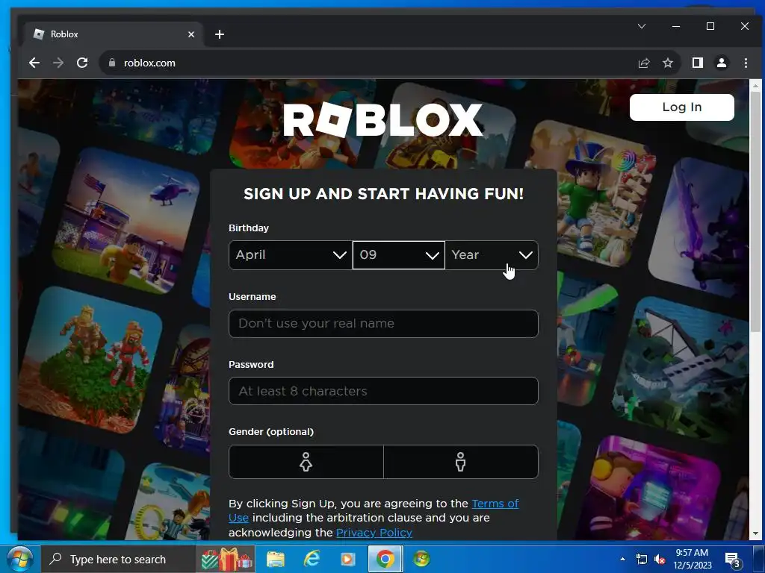Click the muted volume tray icon
This screenshot has height=573, width=765.
[x=660, y=560]
